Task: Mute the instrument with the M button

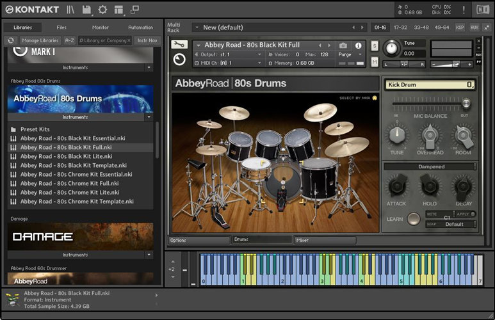Action: (x=375, y=61)
